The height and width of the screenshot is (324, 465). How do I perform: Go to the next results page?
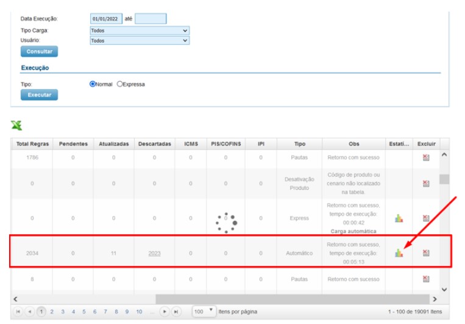pyautogui.click(x=165, y=312)
